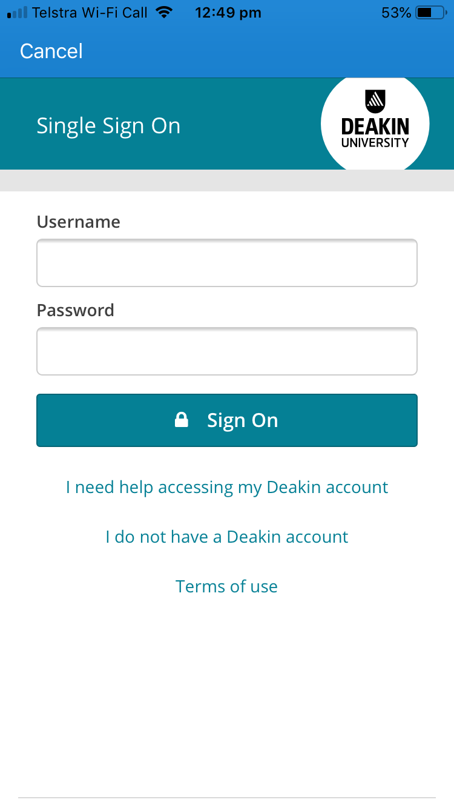Focus the Password input field
This screenshot has height=808, width=454.
(x=227, y=351)
